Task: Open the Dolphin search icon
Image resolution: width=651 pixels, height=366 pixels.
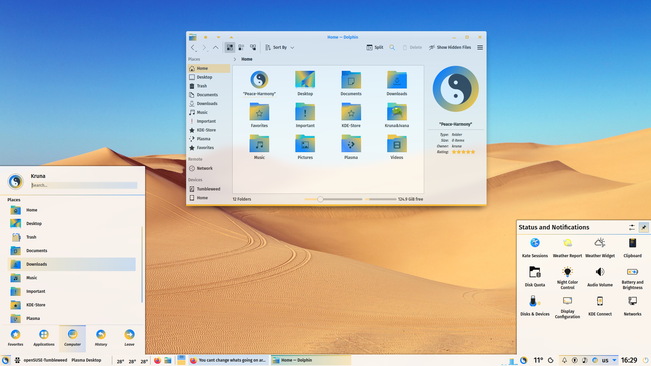Action: click(x=392, y=47)
